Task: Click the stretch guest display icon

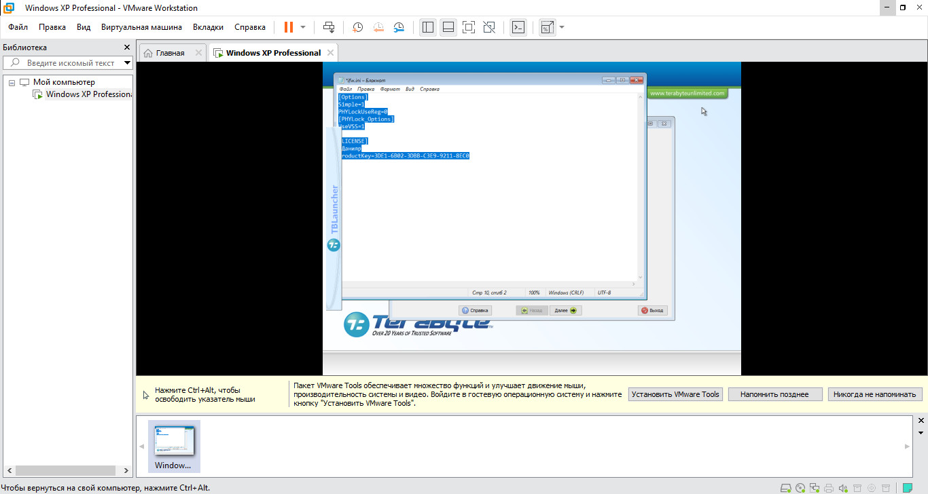Action: point(547,27)
